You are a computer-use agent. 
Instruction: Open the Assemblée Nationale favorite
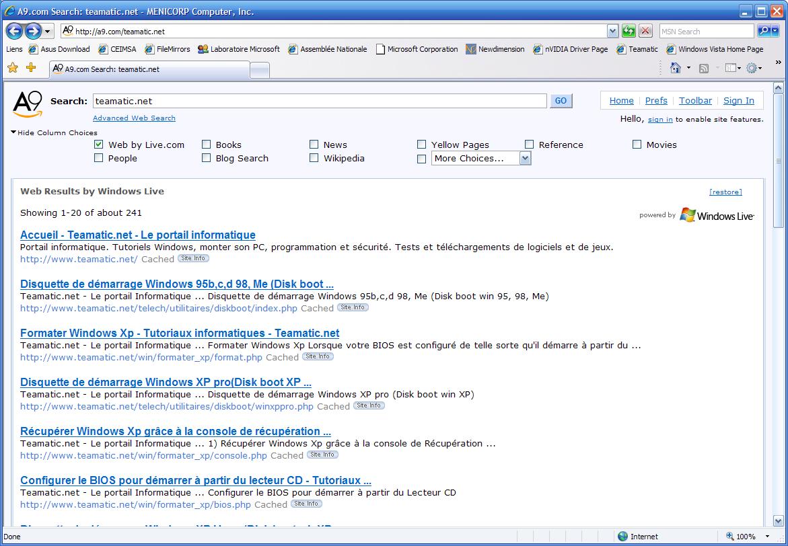point(328,49)
